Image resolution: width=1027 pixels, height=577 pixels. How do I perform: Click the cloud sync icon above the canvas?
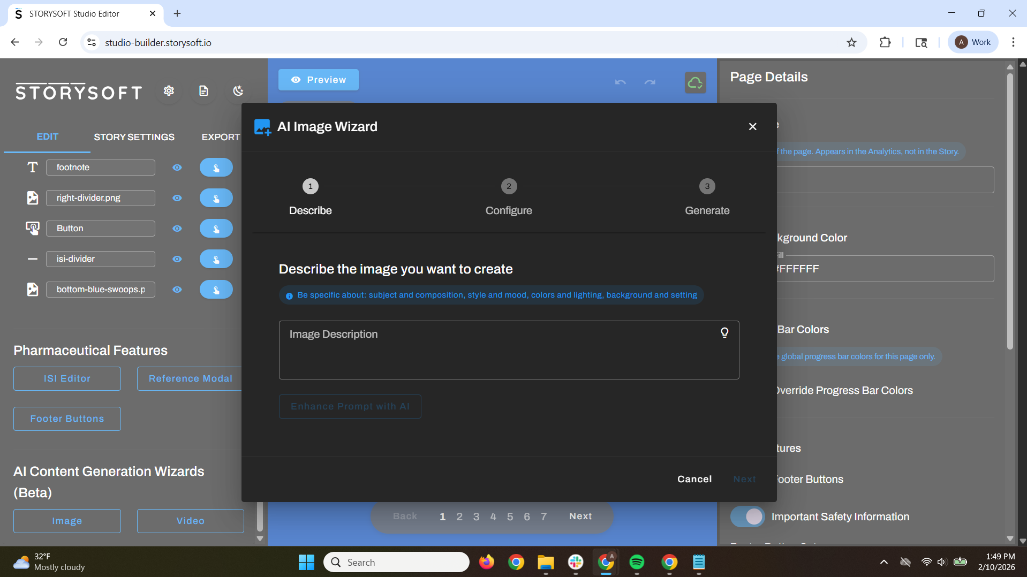coord(694,82)
